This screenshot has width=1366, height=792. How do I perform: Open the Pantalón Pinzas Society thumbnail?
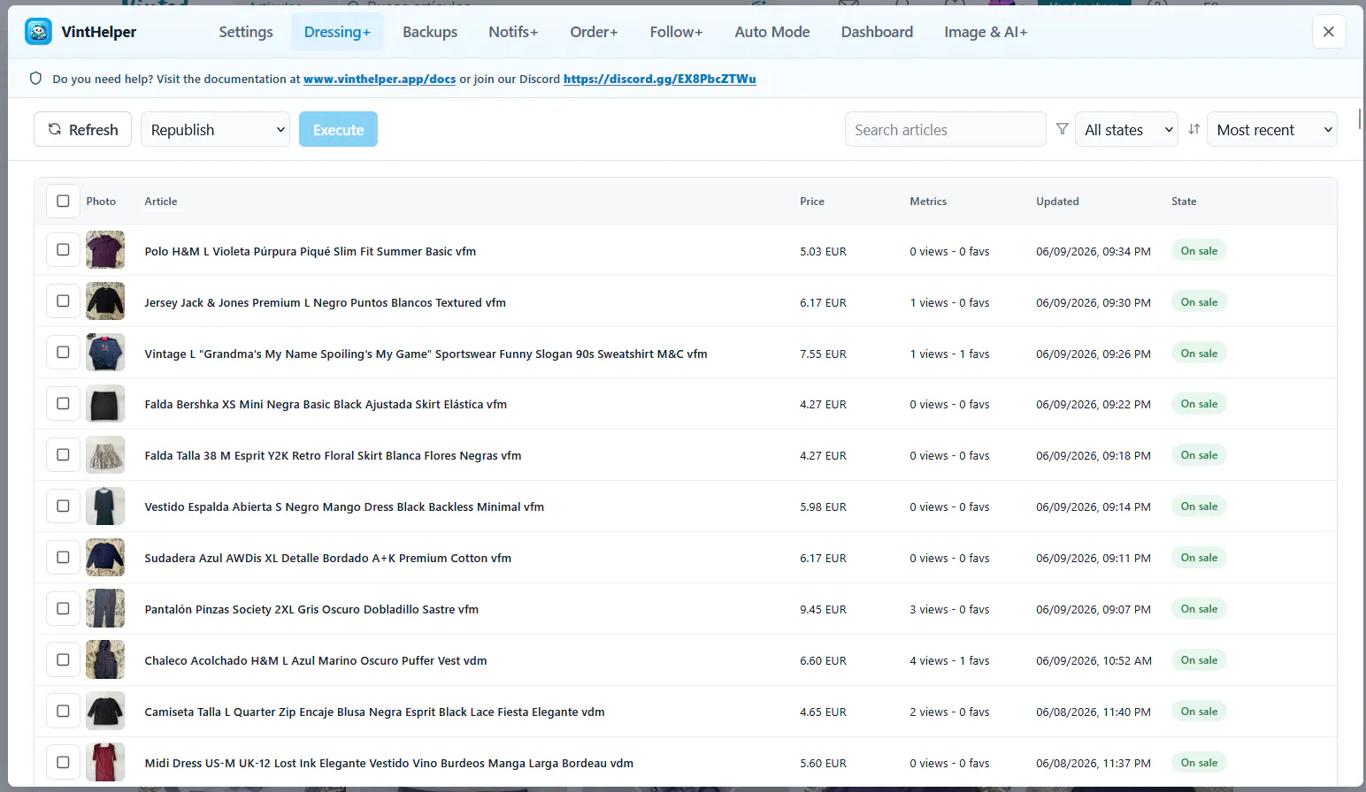[105, 609]
